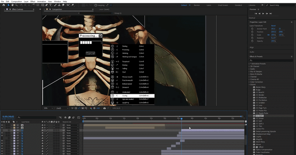This screenshot has height=155, width=296.
Task: Open the Properties panel menu icon
Action: tap(292, 22)
